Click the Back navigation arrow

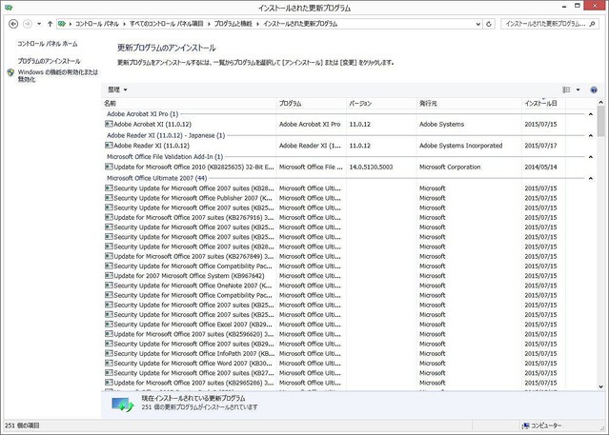tap(13, 24)
